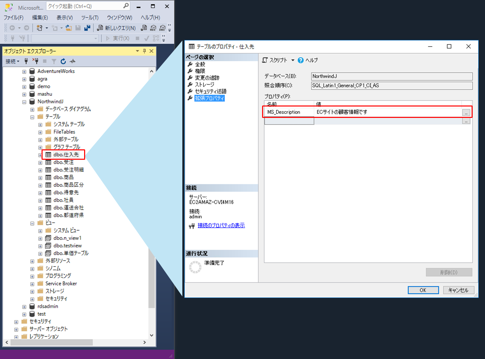Open the スクリプト dropdown arrow
Viewport: 485px width, 359px height.
click(293, 60)
